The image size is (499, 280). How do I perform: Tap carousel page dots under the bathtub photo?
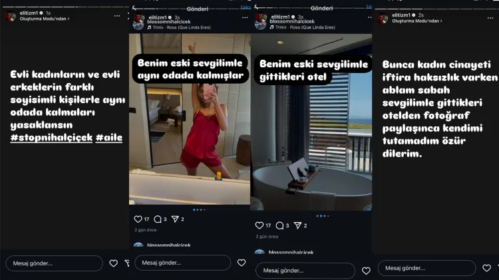click(x=324, y=216)
